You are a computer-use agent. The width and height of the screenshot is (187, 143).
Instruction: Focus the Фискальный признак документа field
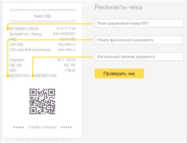point(139,57)
